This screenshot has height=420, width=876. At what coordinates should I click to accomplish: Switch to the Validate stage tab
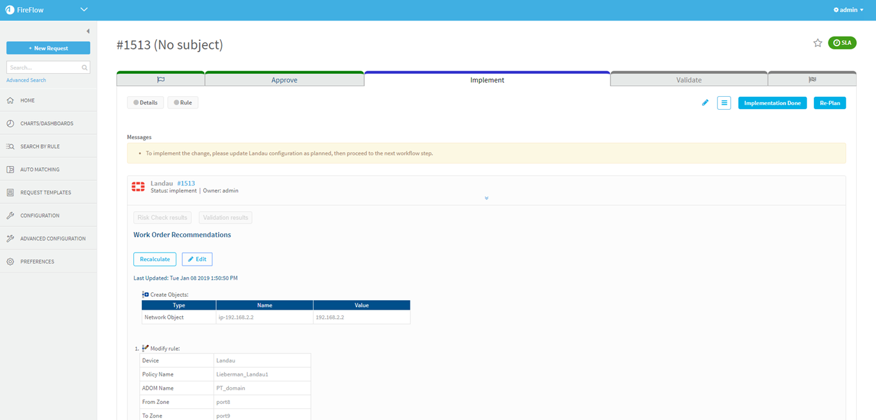(689, 80)
